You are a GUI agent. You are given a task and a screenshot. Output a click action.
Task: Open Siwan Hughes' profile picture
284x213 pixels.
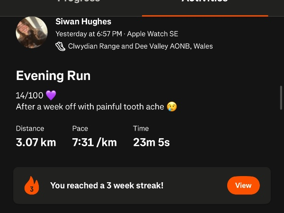pyautogui.click(x=32, y=32)
